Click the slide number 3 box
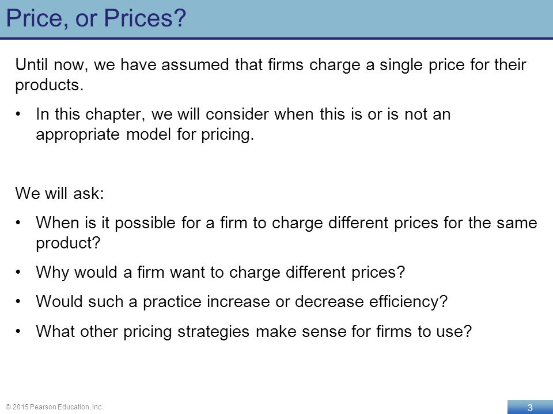This screenshot has height=414, width=553. point(530,407)
